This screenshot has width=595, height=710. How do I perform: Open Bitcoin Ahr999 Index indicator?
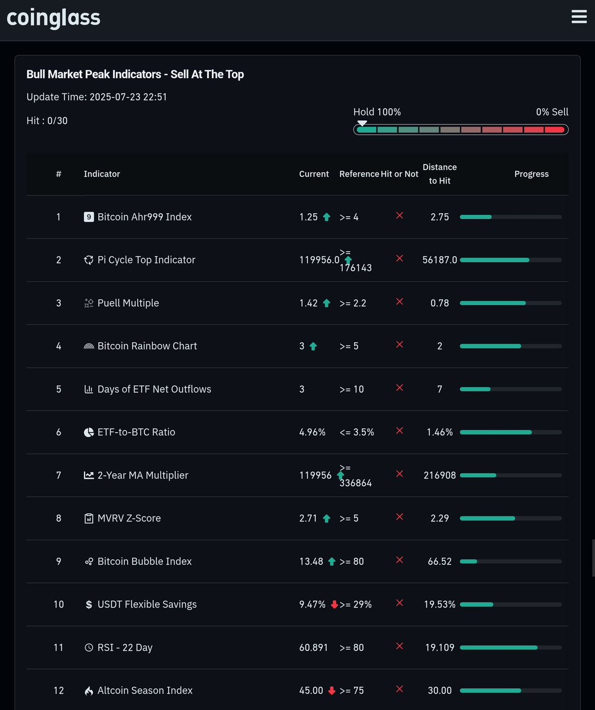click(144, 217)
